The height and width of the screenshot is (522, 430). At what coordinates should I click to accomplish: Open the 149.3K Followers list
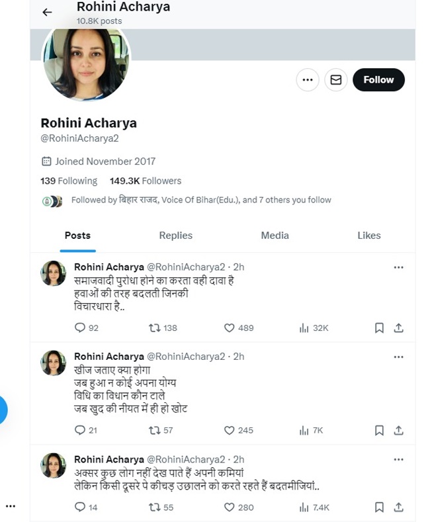pyautogui.click(x=146, y=181)
